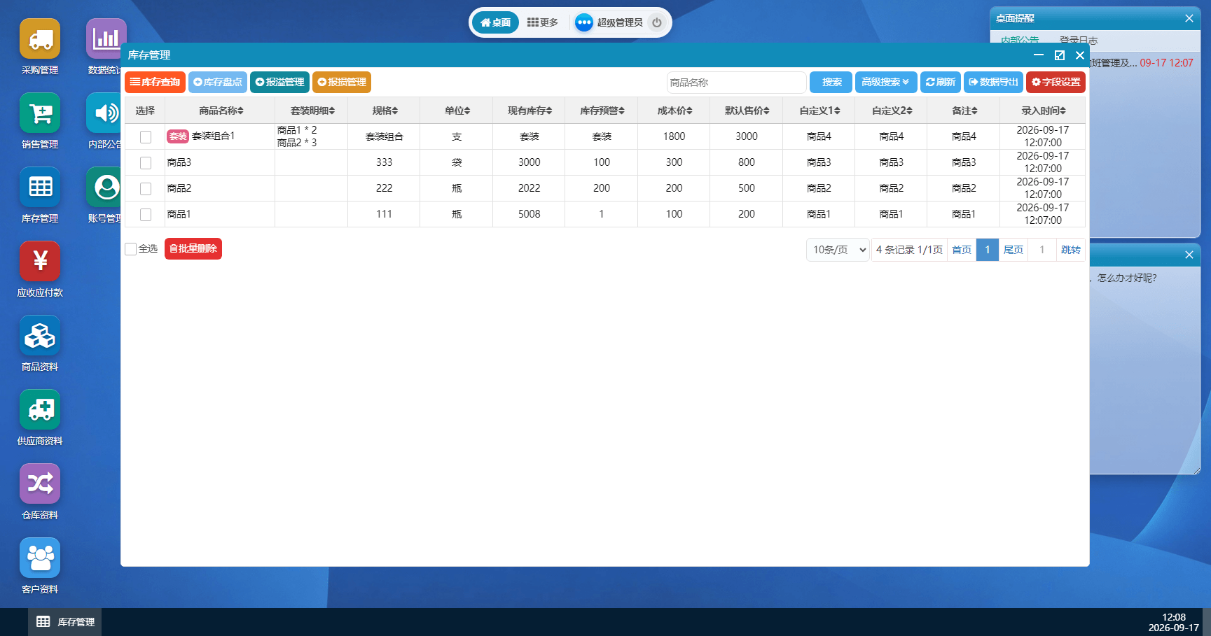Image resolution: width=1211 pixels, height=636 pixels.
Task: Open the 商品资料 cubes icon
Action: pos(40,336)
